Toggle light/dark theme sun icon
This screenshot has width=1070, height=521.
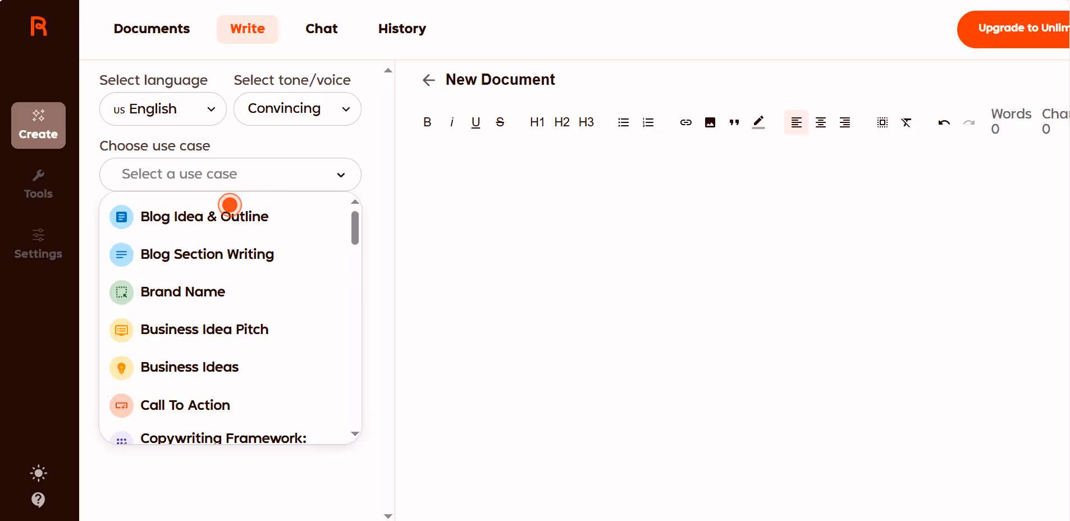pyautogui.click(x=38, y=473)
